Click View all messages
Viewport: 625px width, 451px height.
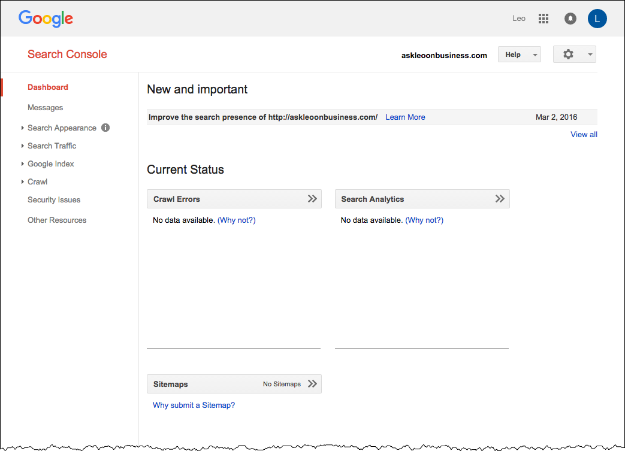click(x=584, y=134)
